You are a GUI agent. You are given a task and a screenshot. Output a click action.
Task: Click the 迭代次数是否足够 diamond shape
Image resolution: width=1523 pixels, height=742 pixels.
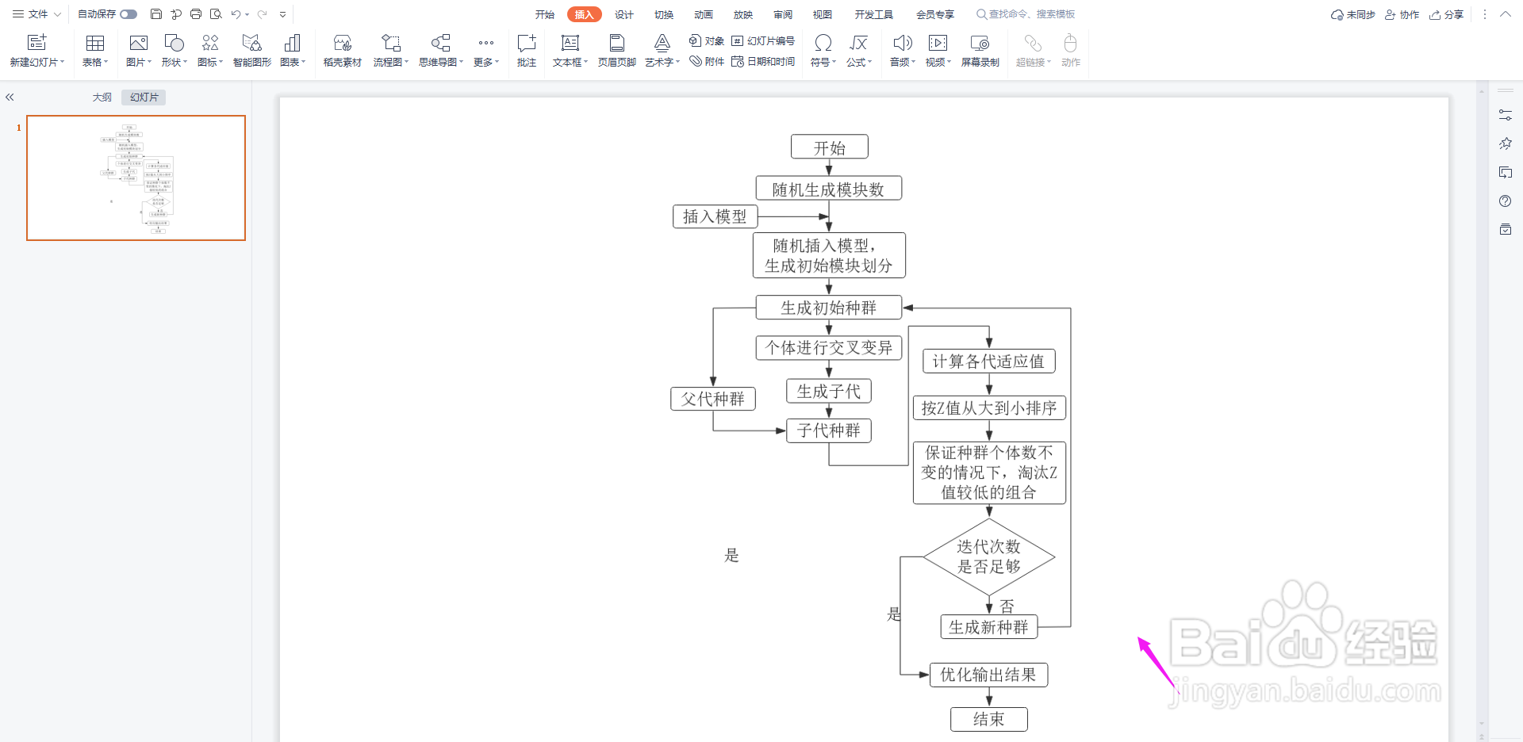click(x=989, y=557)
